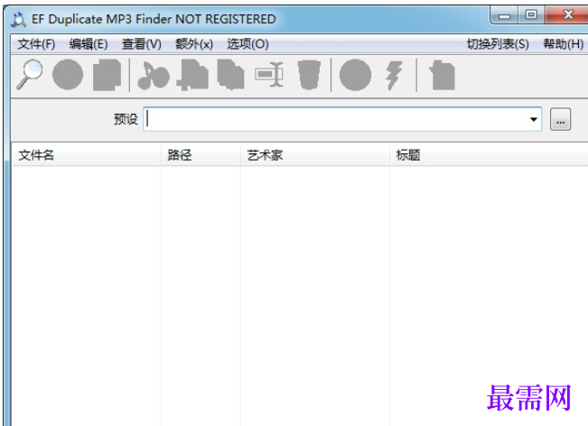Image resolution: width=588 pixels, height=426 pixels.
Task: Close the EF Duplicate MP3 Finder window
Action: pos(568,15)
